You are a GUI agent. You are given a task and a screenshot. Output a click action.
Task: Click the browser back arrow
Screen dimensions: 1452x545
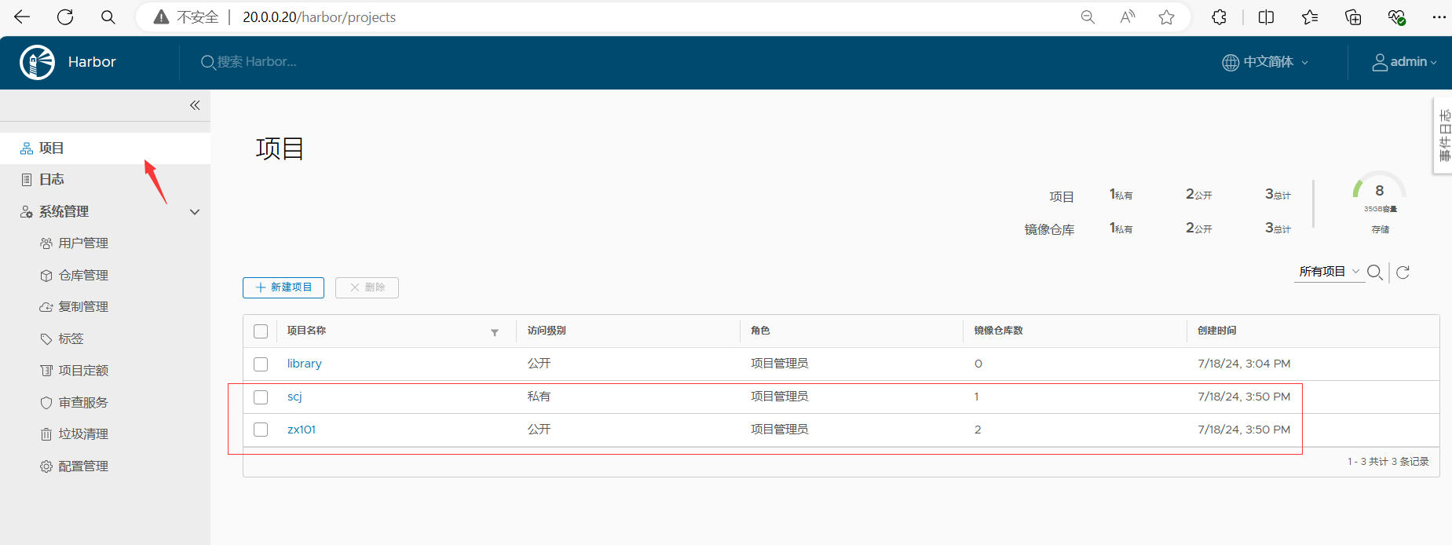click(x=22, y=16)
